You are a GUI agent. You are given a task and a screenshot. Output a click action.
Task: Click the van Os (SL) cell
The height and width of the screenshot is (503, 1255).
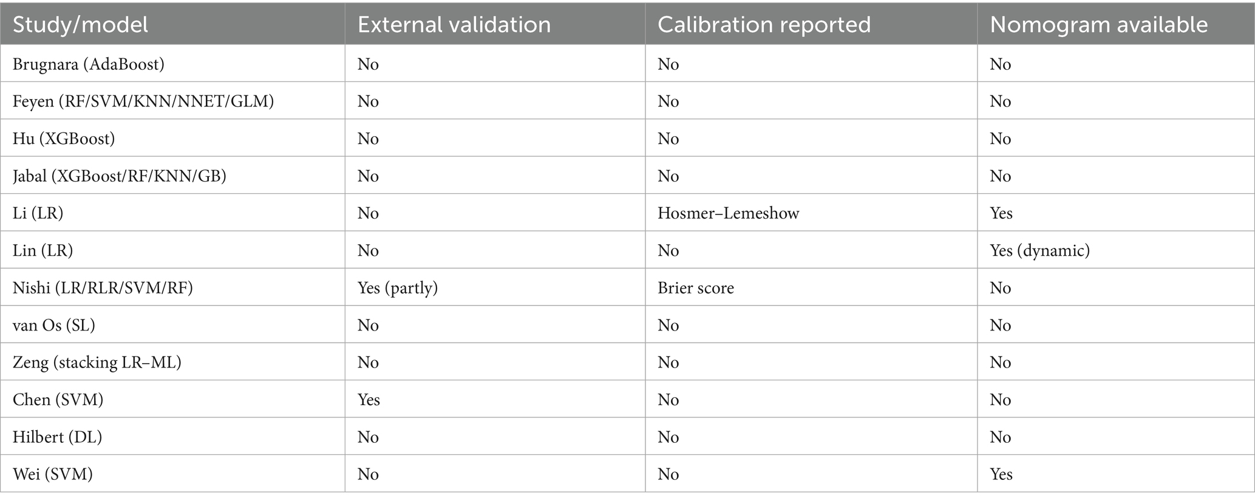coord(54,325)
